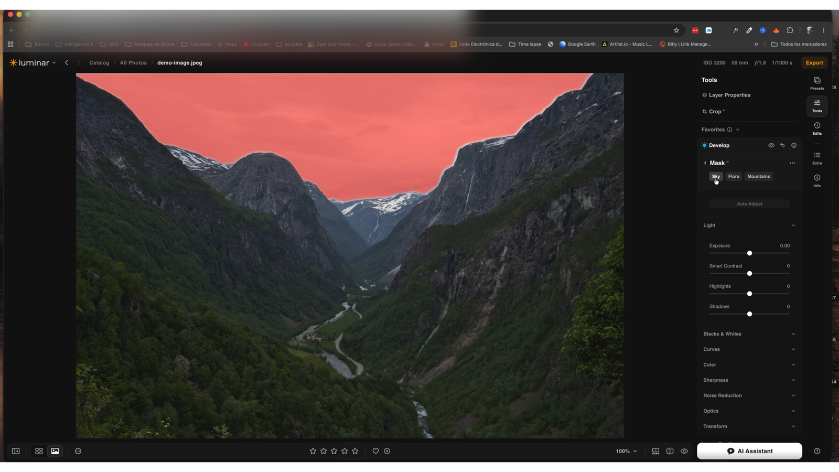This screenshot has height=472, width=839.
Task: Open Mask options three-dot menu
Action: coord(792,163)
